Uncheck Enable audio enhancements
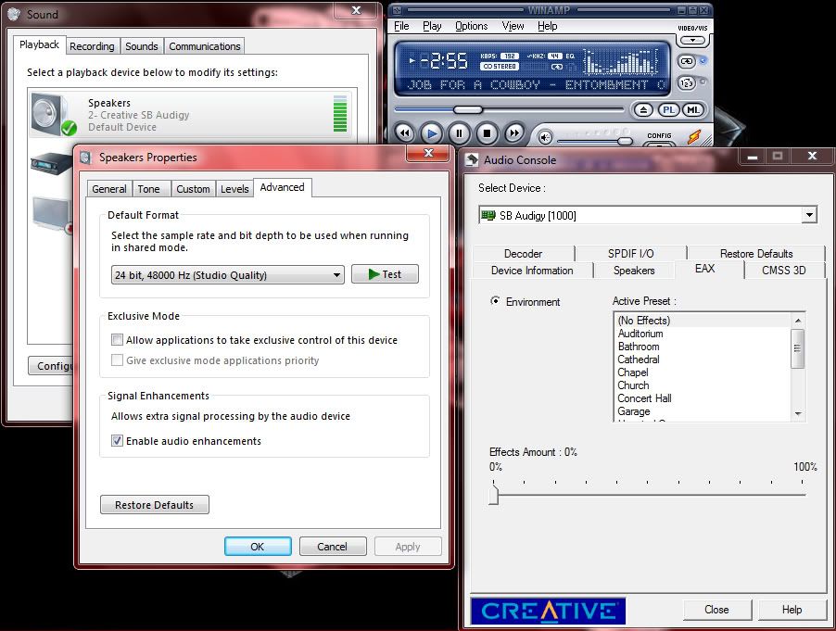 pyautogui.click(x=117, y=441)
